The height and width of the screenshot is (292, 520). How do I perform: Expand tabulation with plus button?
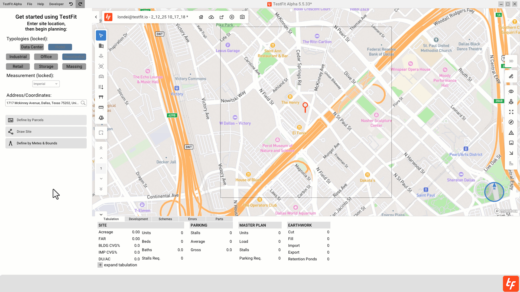(100, 265)
